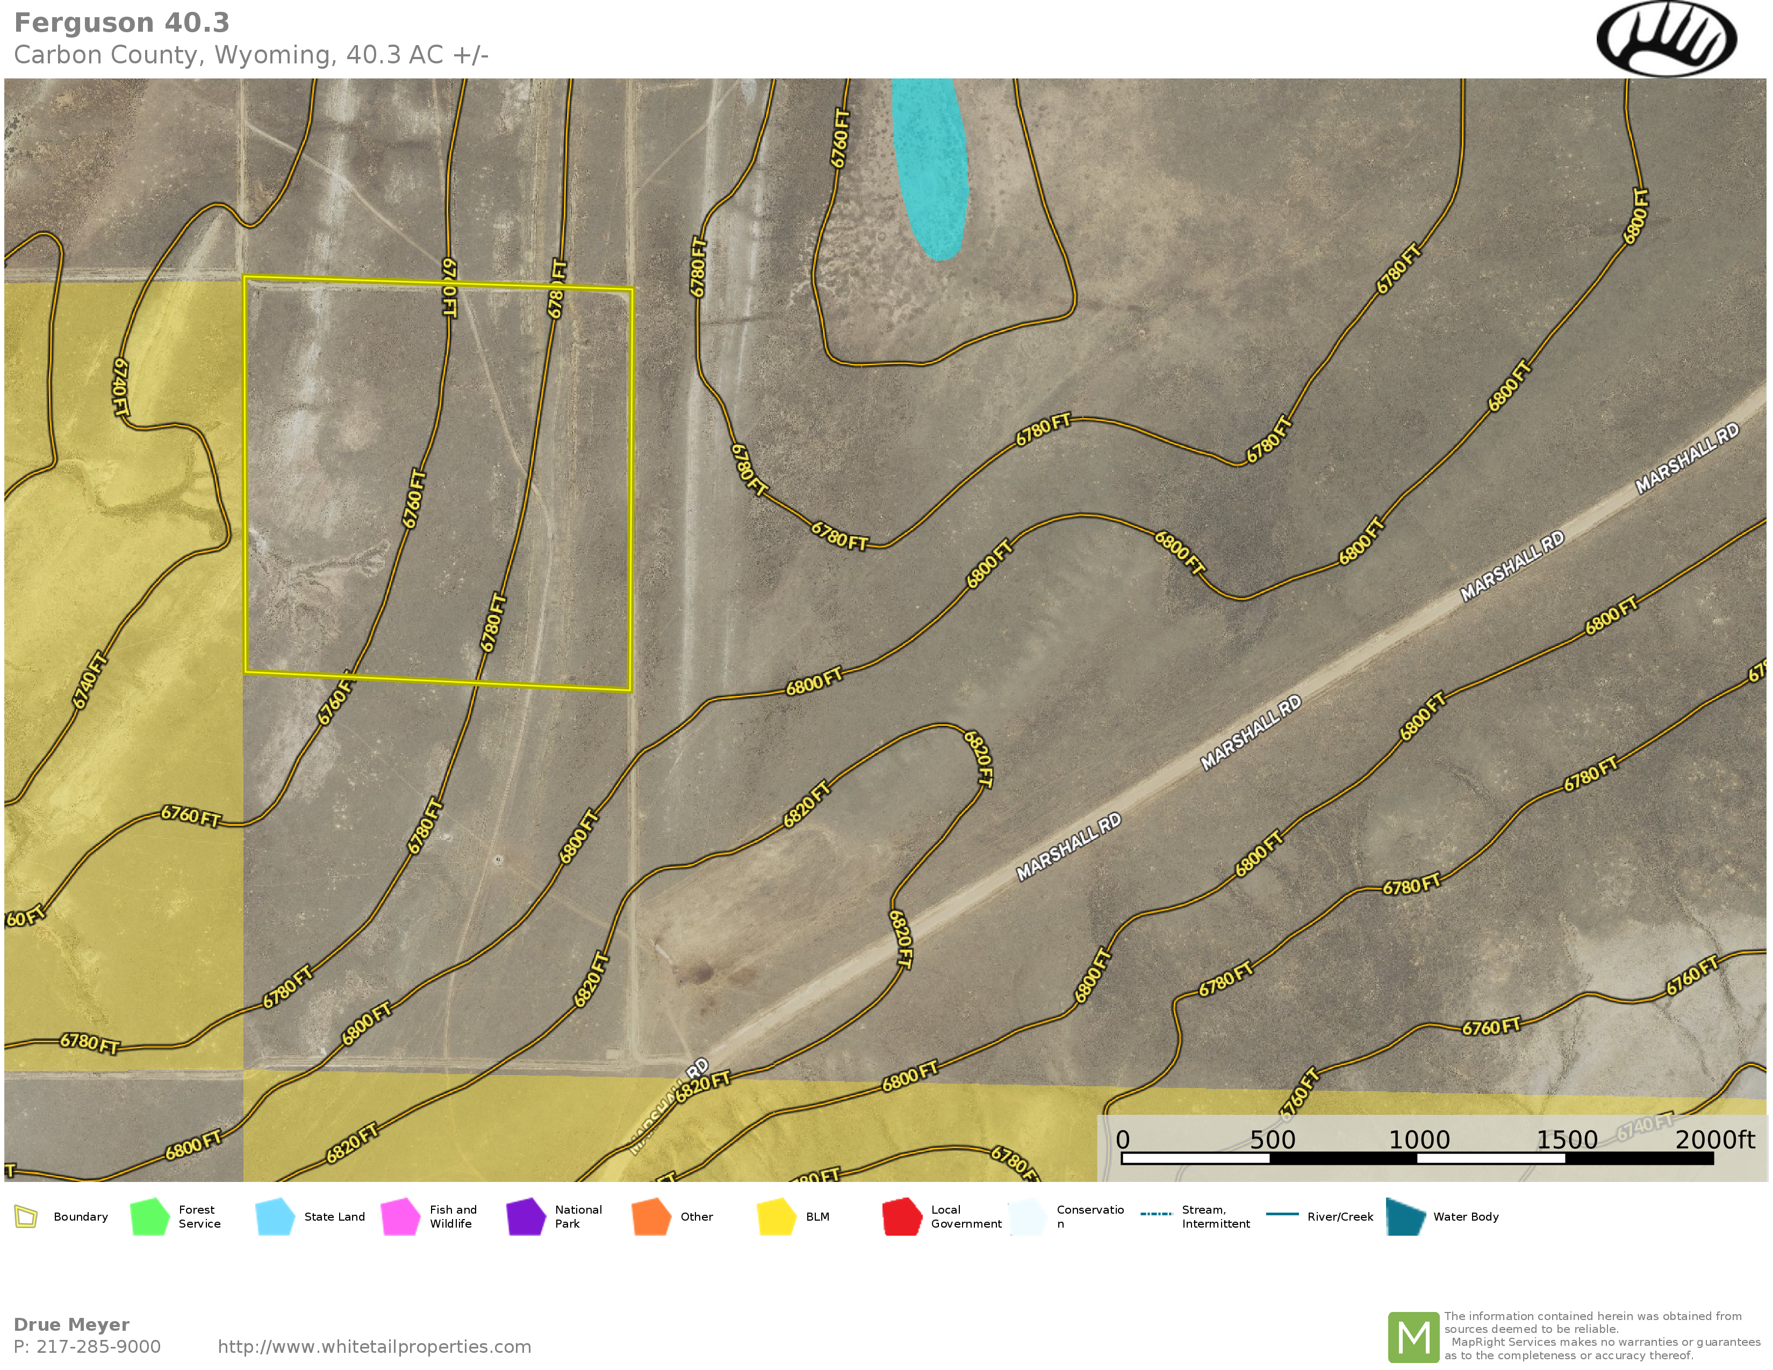
Task: Click the National Park purple legend icon
Action: tap(525, 1216)
